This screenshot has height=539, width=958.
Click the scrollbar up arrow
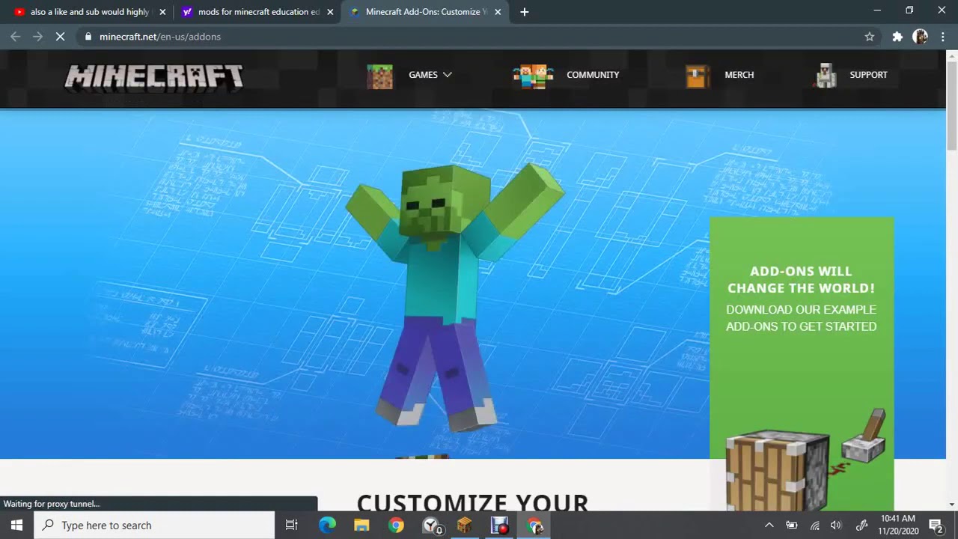click(x=952, y=55)
